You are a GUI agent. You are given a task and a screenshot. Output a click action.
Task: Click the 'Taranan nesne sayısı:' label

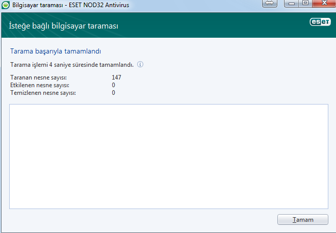pyautogui.click(x=38, y=77)
